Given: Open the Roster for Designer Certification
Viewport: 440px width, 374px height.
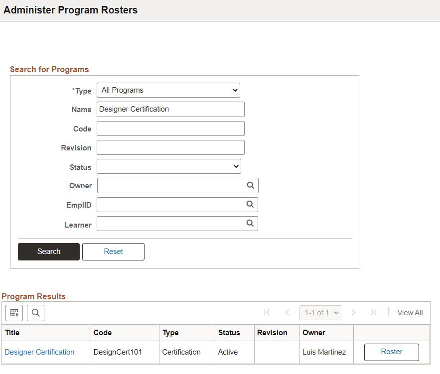Looking at the screenshot, I should [x=391, y=352].
